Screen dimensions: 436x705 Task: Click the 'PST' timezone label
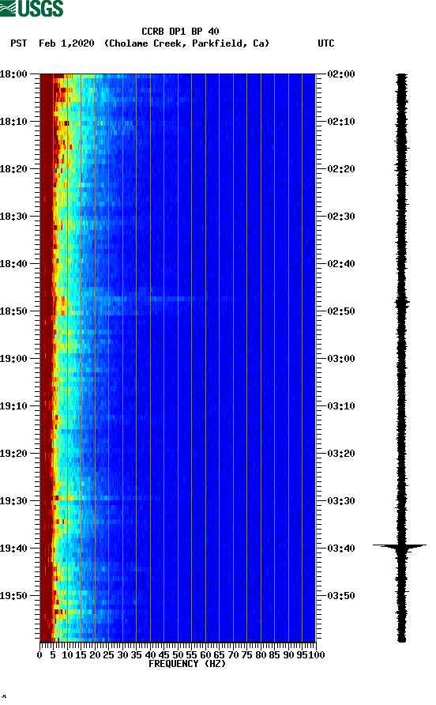[19, 43]
